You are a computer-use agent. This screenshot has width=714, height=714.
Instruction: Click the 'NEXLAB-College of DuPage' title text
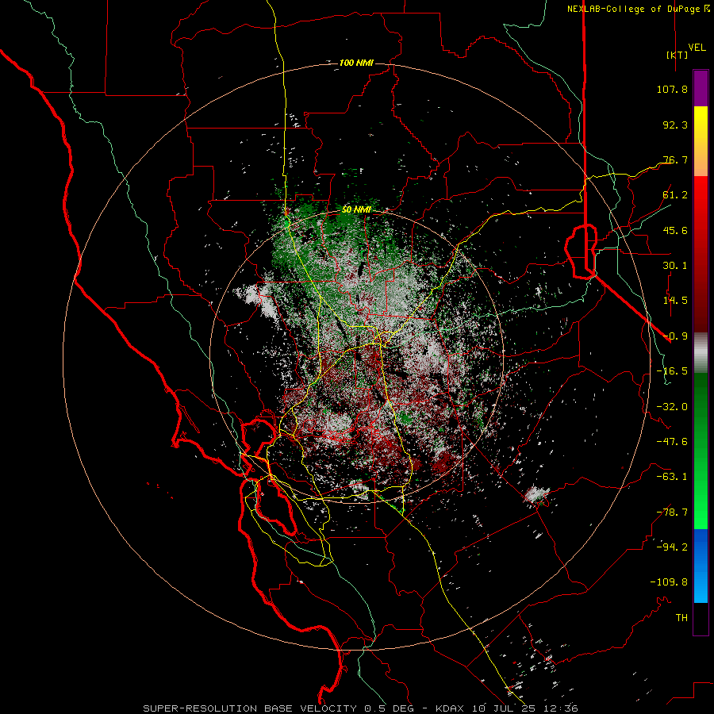pyautogui.click(x=634, y=9)
